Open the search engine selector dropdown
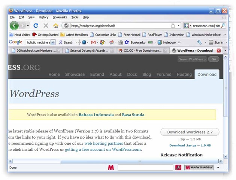The image size is (236, 180). point(190,26)
